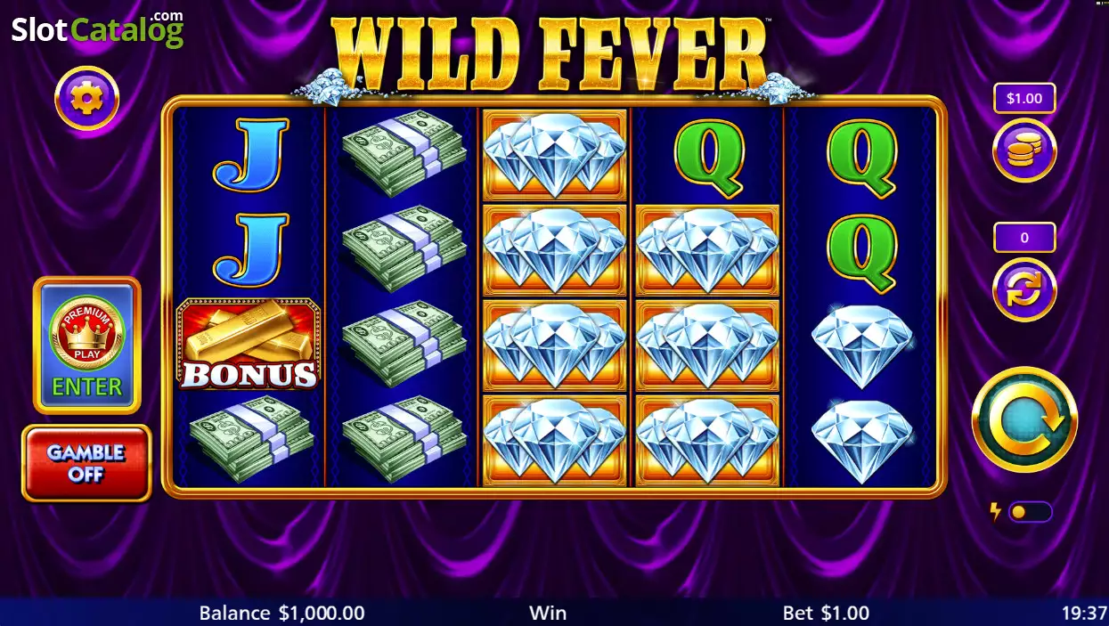Enter Premium Play mode
Viewport: 1109px width, 626px height.
click(86, 346)
